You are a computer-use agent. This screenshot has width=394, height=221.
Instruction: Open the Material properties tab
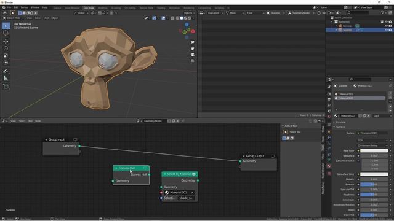pos(329,166)
